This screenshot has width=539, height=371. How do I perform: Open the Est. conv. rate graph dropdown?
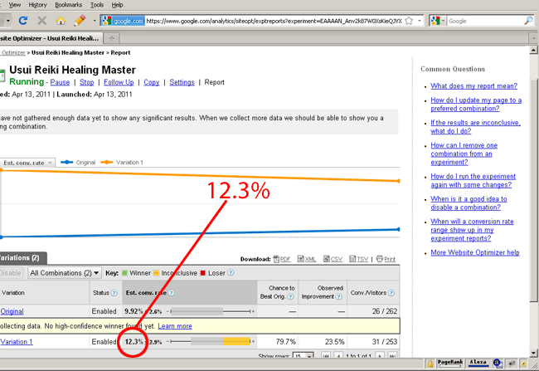tap(27, 163)
